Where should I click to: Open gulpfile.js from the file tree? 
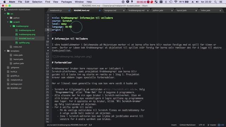tap(15, 76)
